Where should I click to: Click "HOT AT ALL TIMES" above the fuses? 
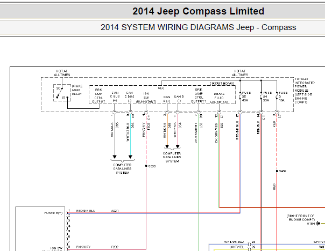pos(240,73)
